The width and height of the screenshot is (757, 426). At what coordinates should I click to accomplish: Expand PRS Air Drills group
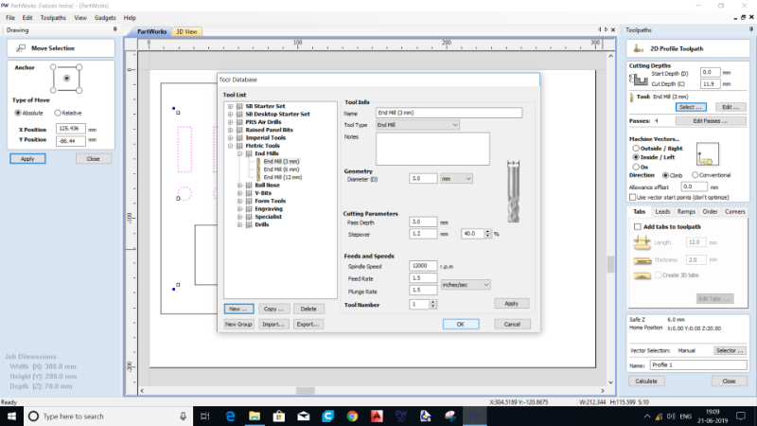(230, 122)
